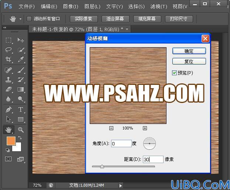Click the 距离(D) input field
230x190 pixels.
pyautogui.click(x=153, y=159)
